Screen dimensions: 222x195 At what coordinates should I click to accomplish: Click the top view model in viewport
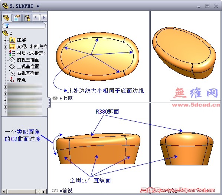[98, 56]
